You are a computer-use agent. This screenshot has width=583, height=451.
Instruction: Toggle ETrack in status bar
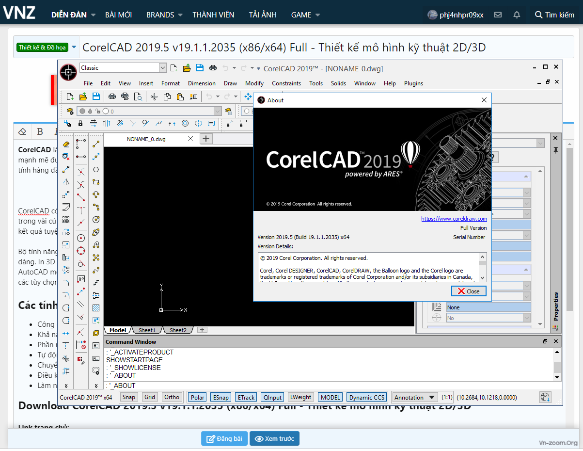point(246,397)
